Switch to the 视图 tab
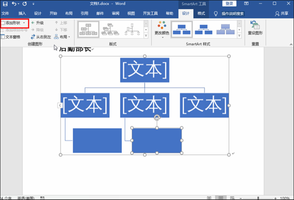Screen dimensions: 294x200 pos(131,13)
